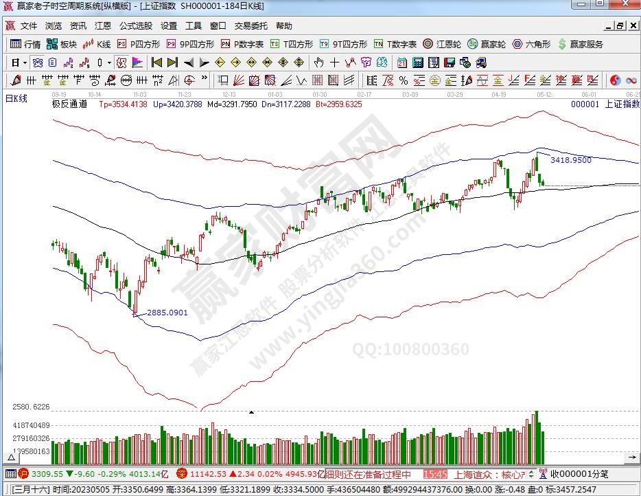
Task: Click the chart scroll right arrow
Action: (631, 456)
